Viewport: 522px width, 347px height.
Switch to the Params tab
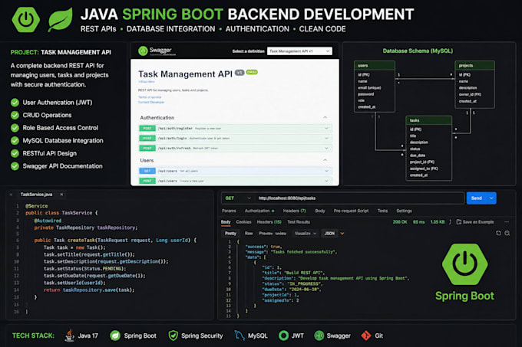(x=229, y=211)
